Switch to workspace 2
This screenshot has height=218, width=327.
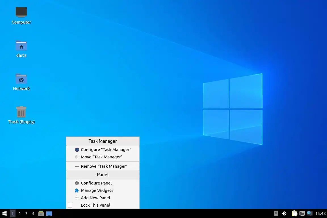point(19,214)
